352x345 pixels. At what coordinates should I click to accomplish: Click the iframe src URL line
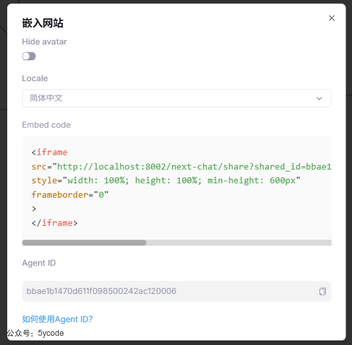[x=181, y=167]
